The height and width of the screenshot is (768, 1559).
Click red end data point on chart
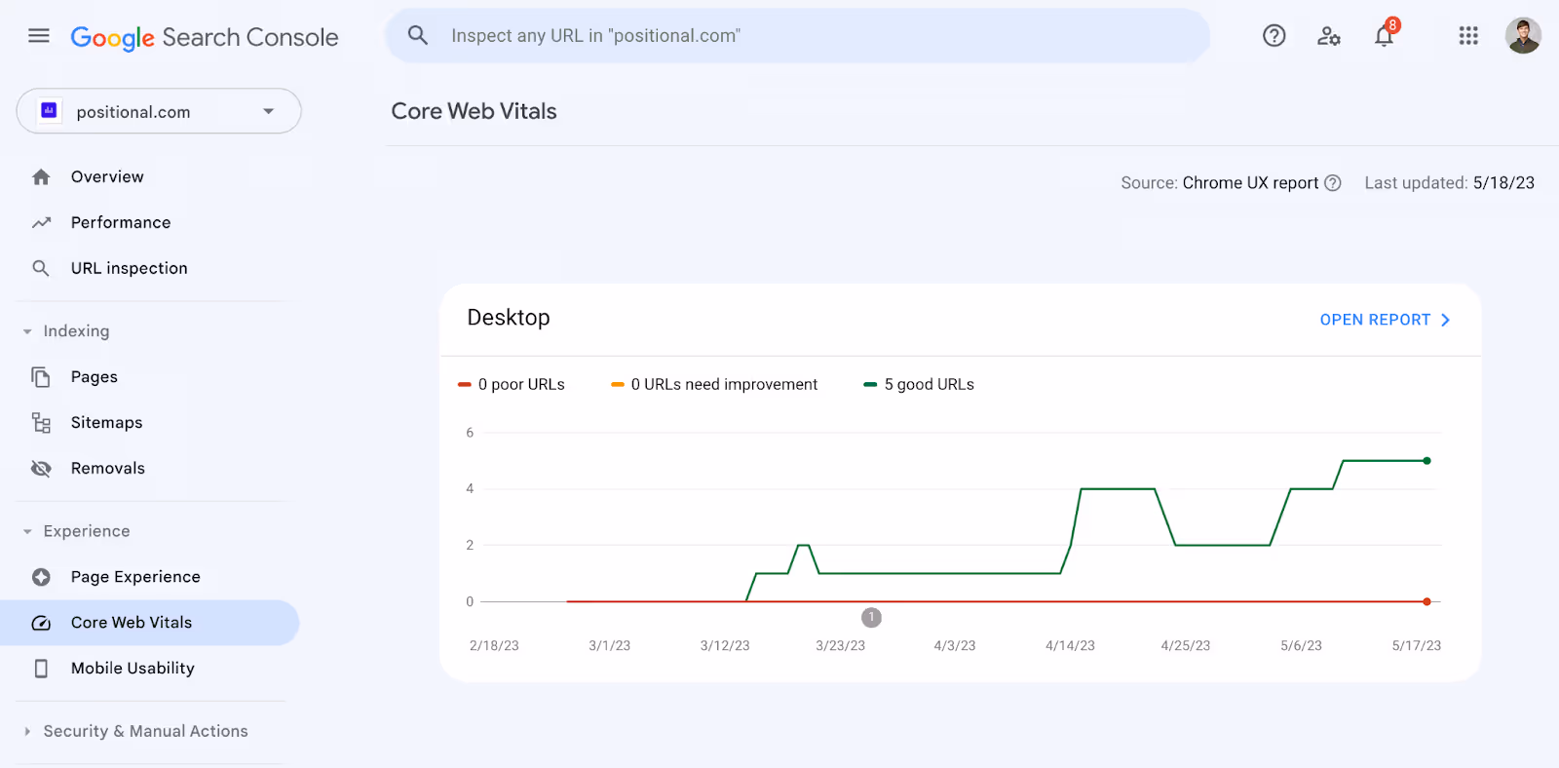[x=1426, y=601]
